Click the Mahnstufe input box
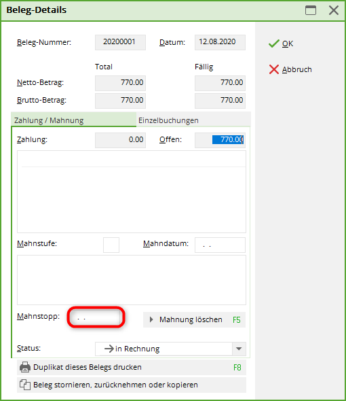 pyautogui.click(x=111, y=245)
